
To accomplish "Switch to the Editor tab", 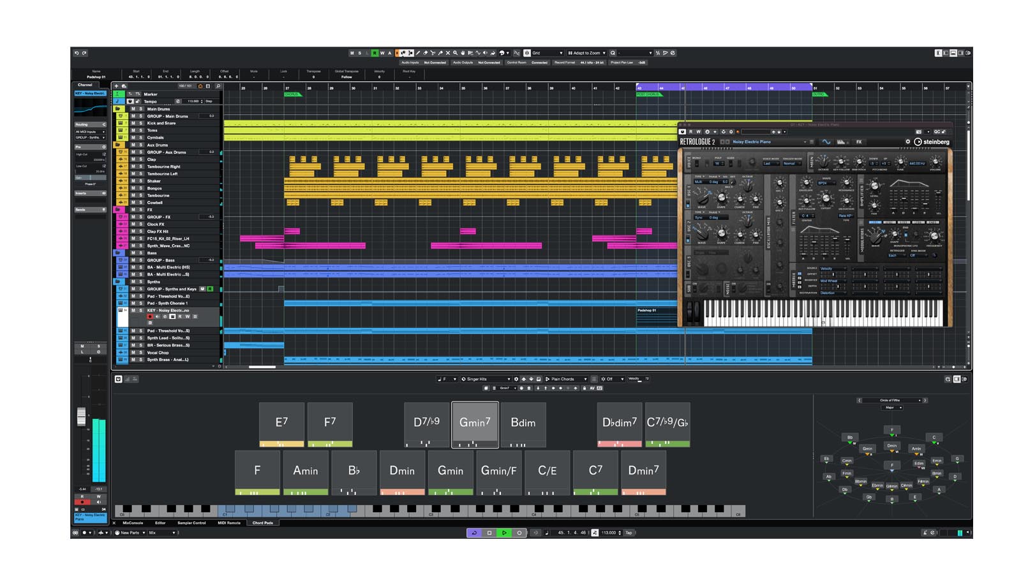I will tap(160, 523).
